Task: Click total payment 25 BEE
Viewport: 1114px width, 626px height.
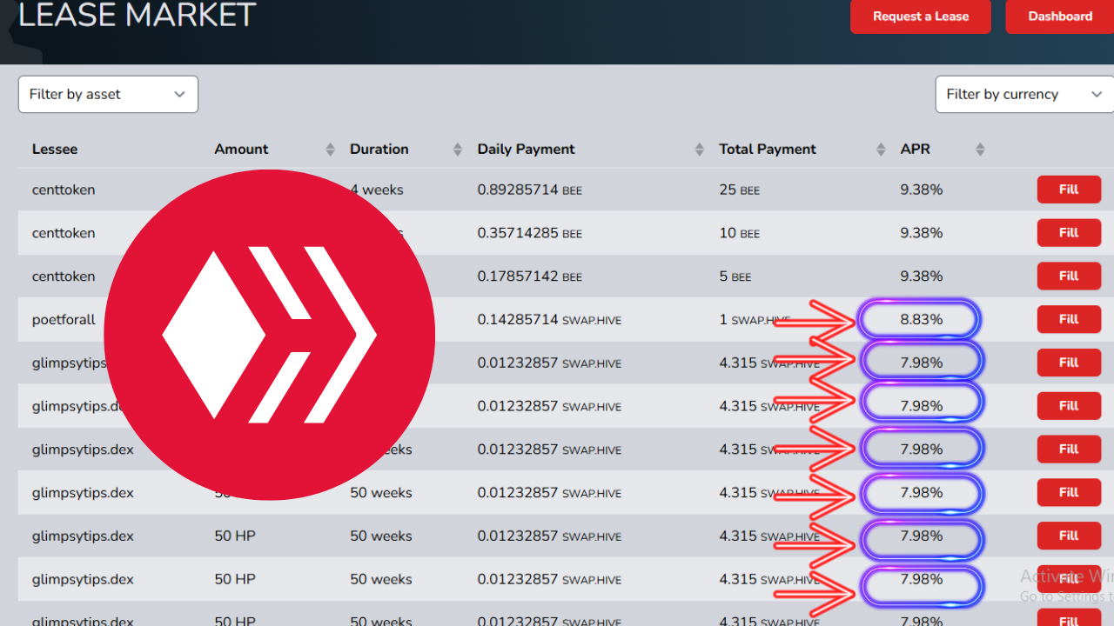Action: pos(739,190)
